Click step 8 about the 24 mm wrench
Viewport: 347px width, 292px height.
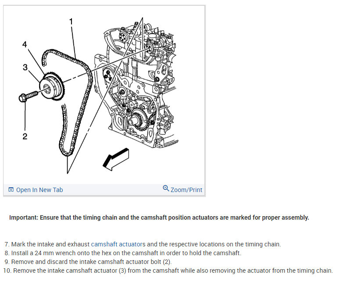click(x=123, y=253)
